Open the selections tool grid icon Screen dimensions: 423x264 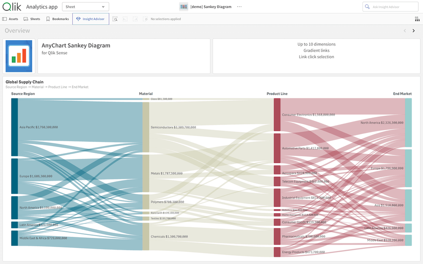point(417,19)
